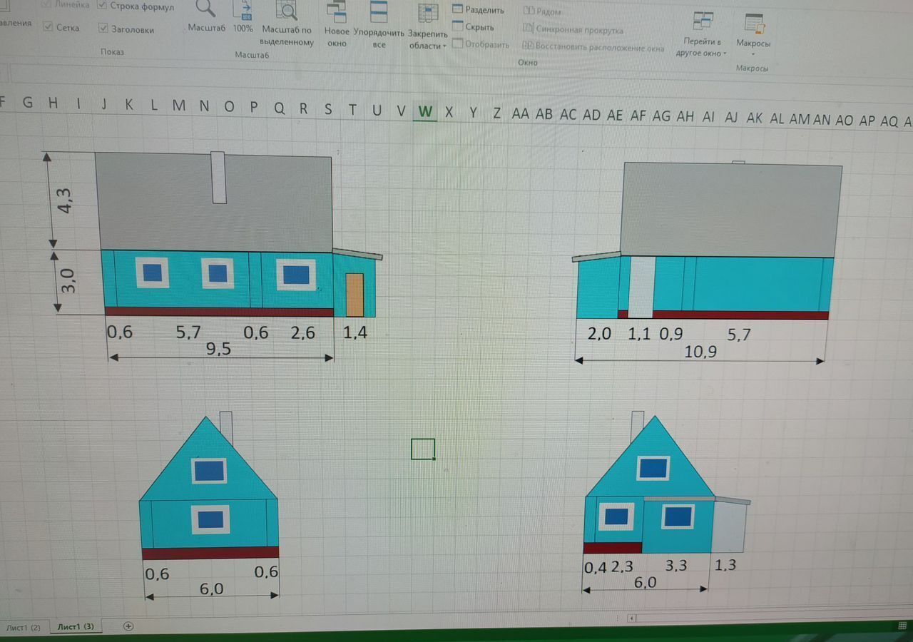Set zoom to 100%
The image size is (913, 642).
coord(243,16)
